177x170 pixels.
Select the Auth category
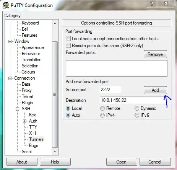pos(33,121)
